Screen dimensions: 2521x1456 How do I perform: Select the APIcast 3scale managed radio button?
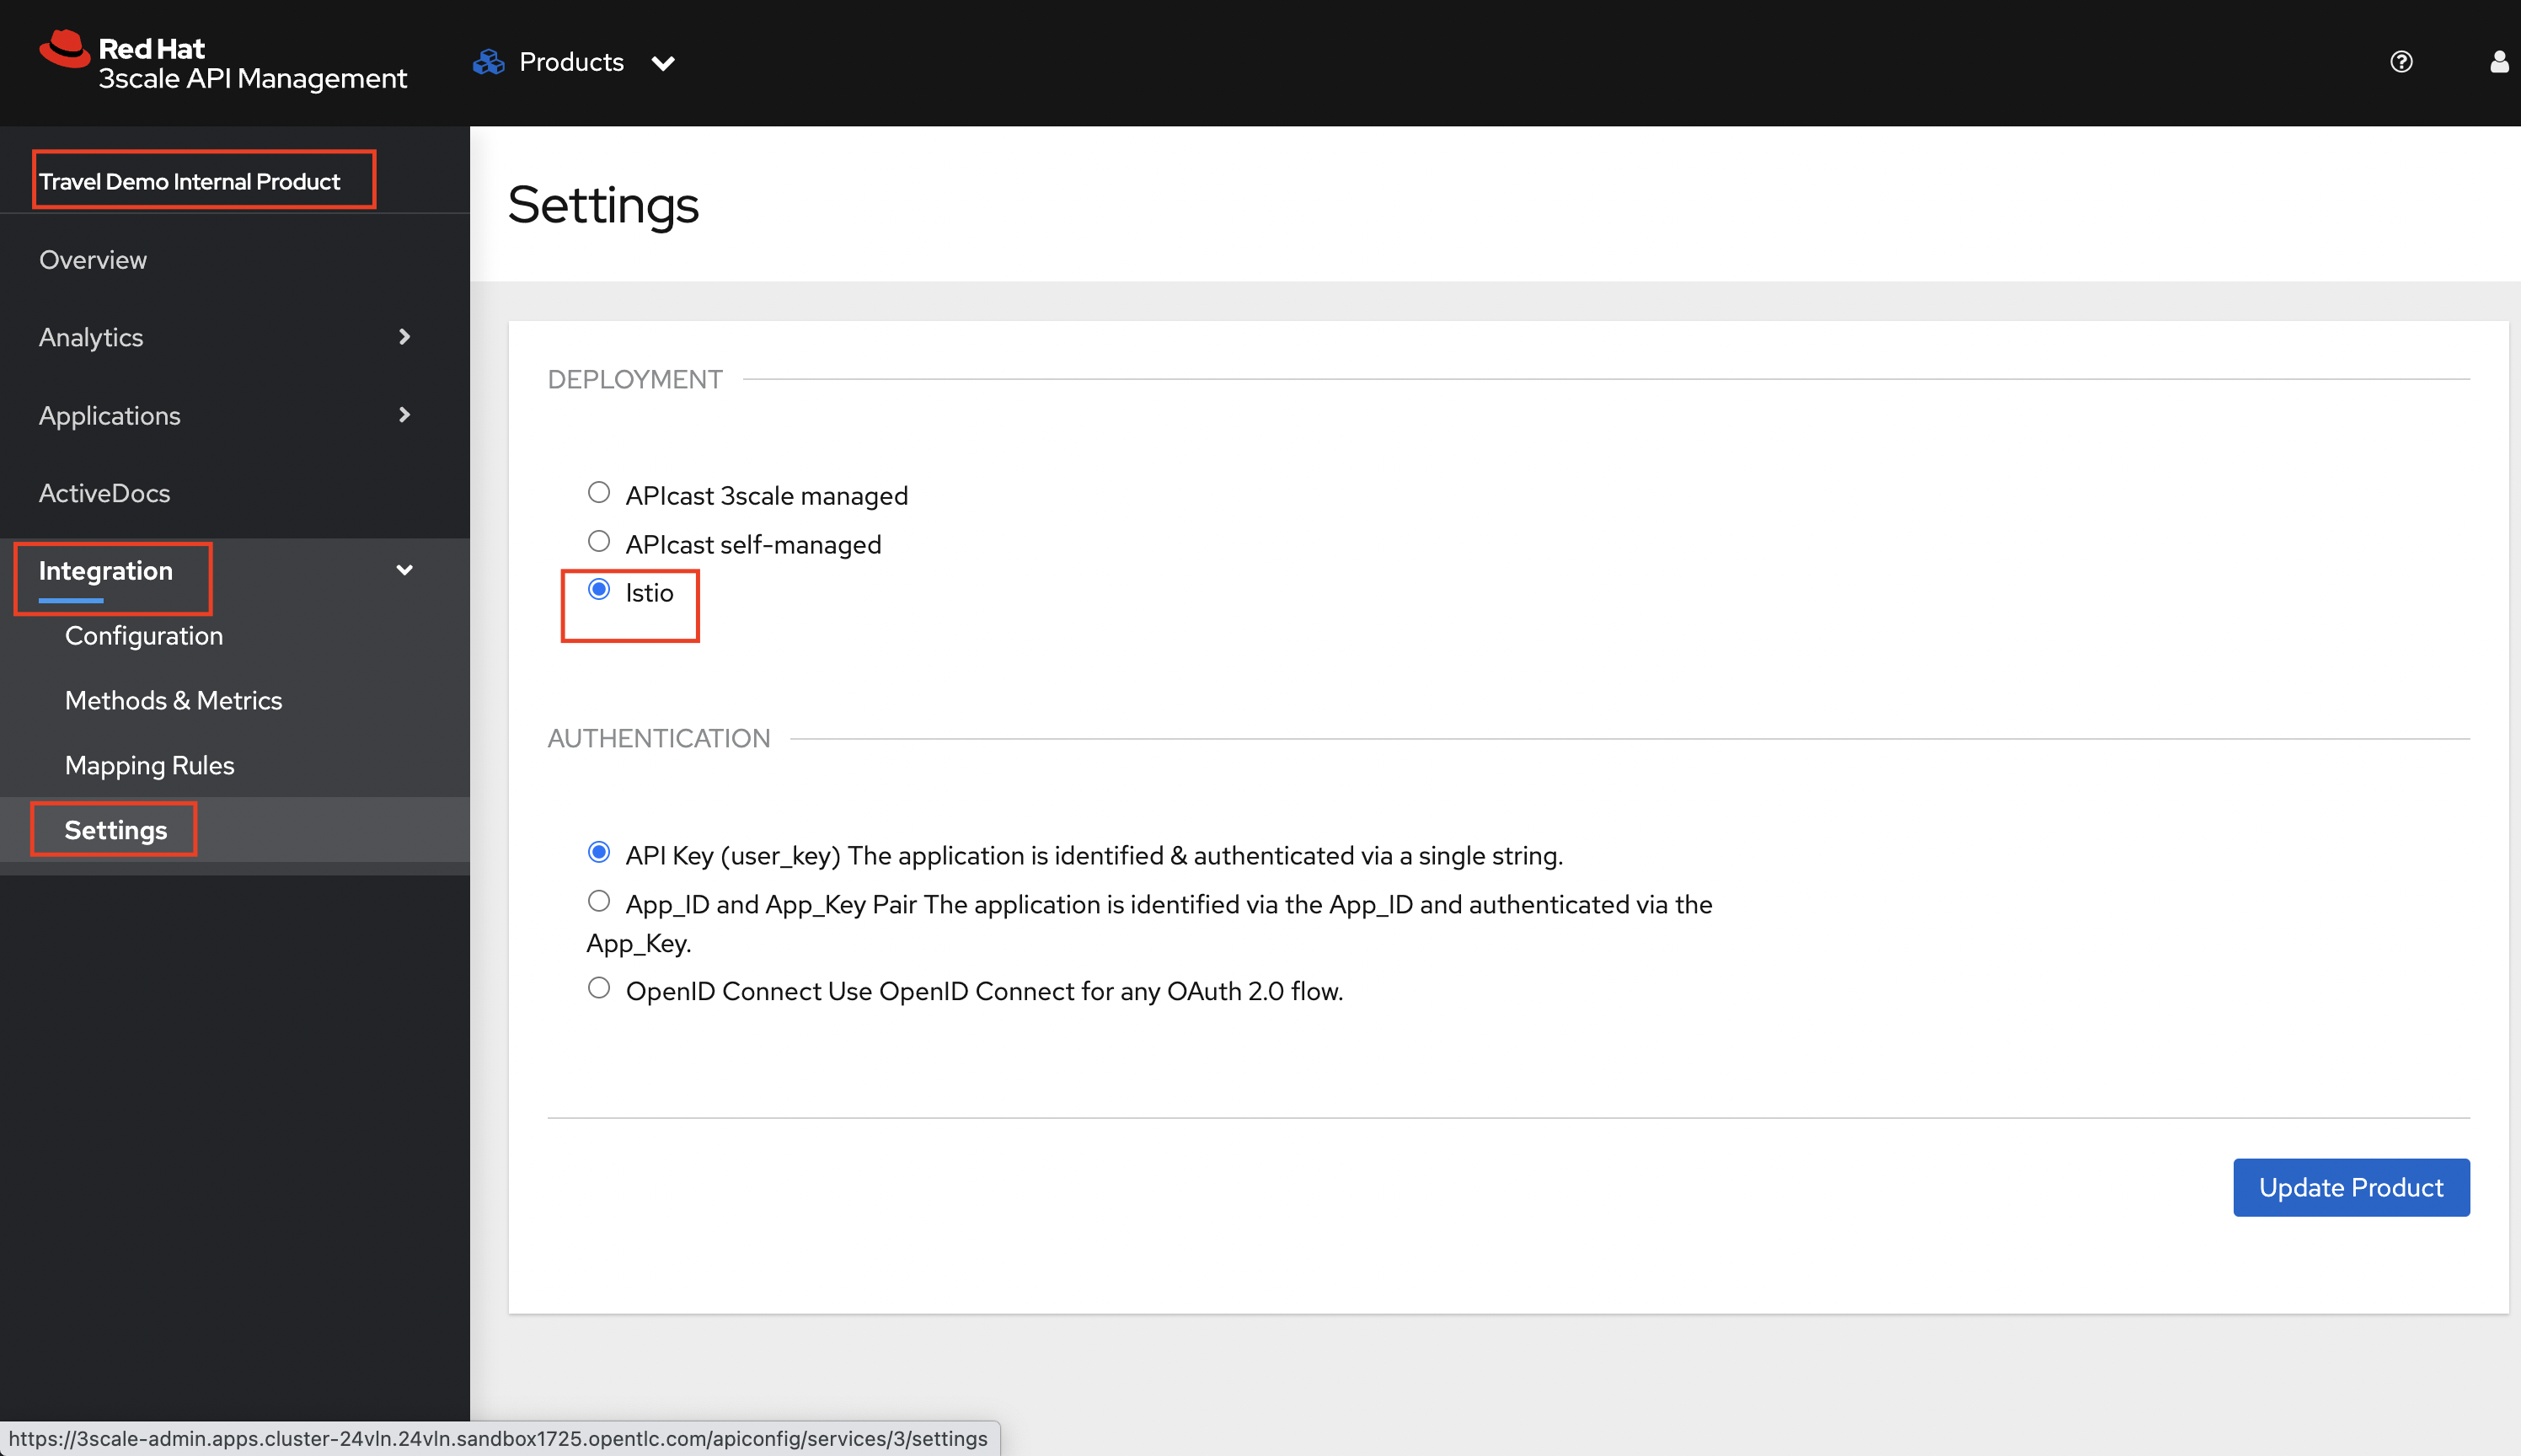point(597,492)
